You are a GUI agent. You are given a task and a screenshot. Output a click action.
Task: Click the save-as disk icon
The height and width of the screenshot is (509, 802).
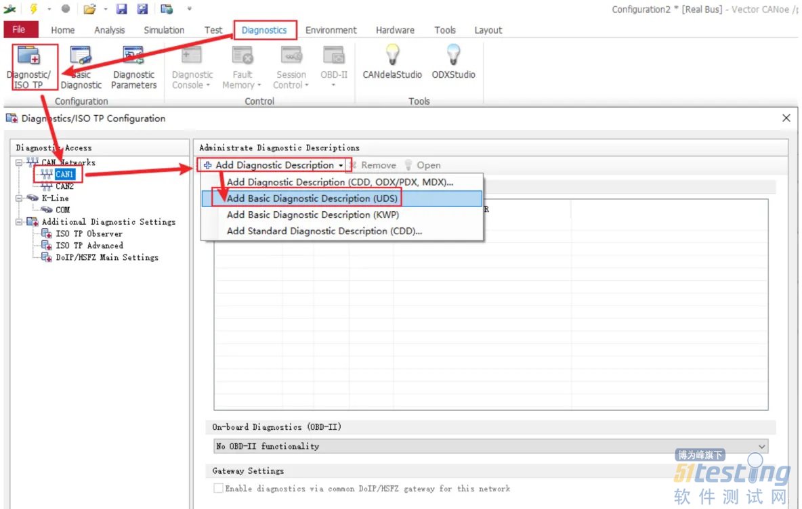pyautogui.click(x=142, y=9)
